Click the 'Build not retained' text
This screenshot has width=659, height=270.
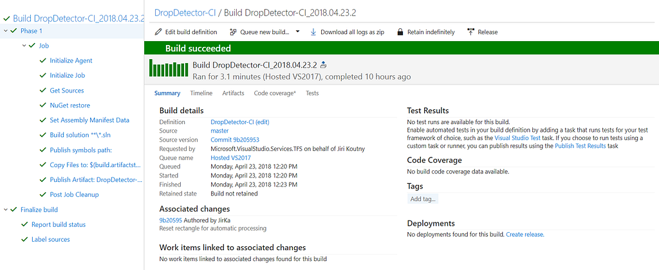pos(234,194)
